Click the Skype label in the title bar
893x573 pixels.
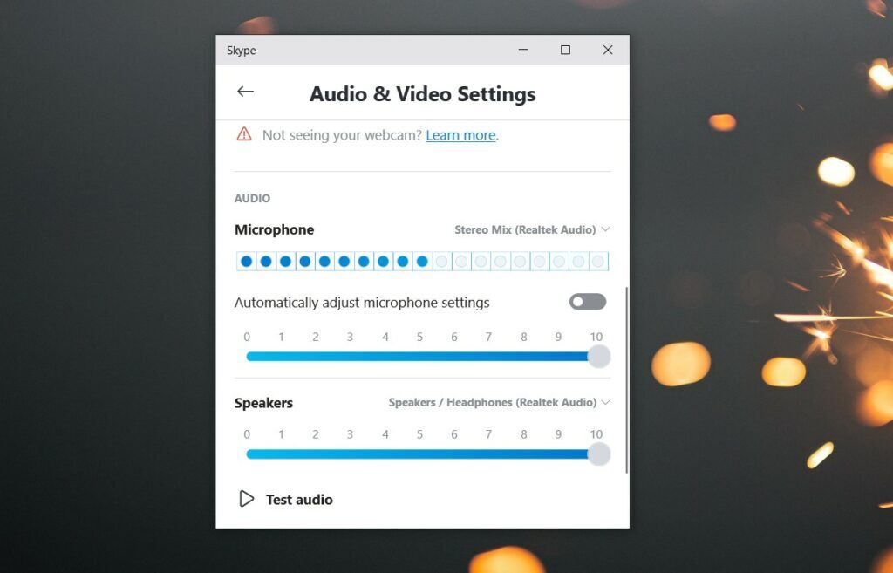pyautogui.click(x=241, y=50)
